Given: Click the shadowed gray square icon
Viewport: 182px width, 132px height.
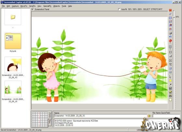Looking at the screenshot, I should click(170, 56).
